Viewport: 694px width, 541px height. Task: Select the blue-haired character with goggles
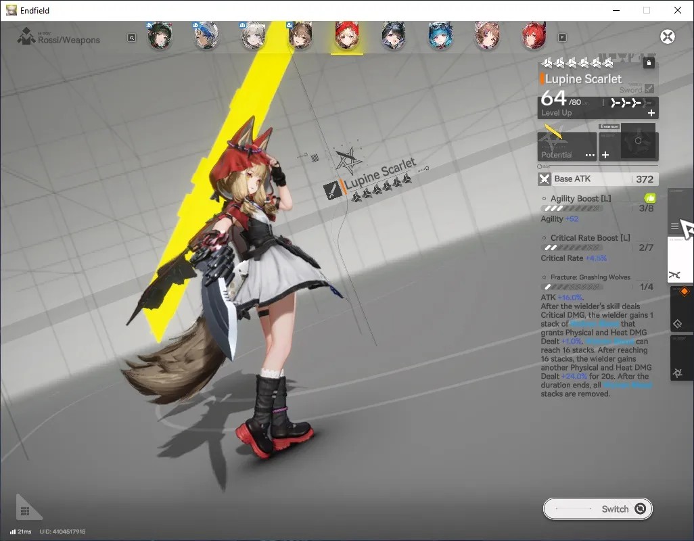pos(440,36)
